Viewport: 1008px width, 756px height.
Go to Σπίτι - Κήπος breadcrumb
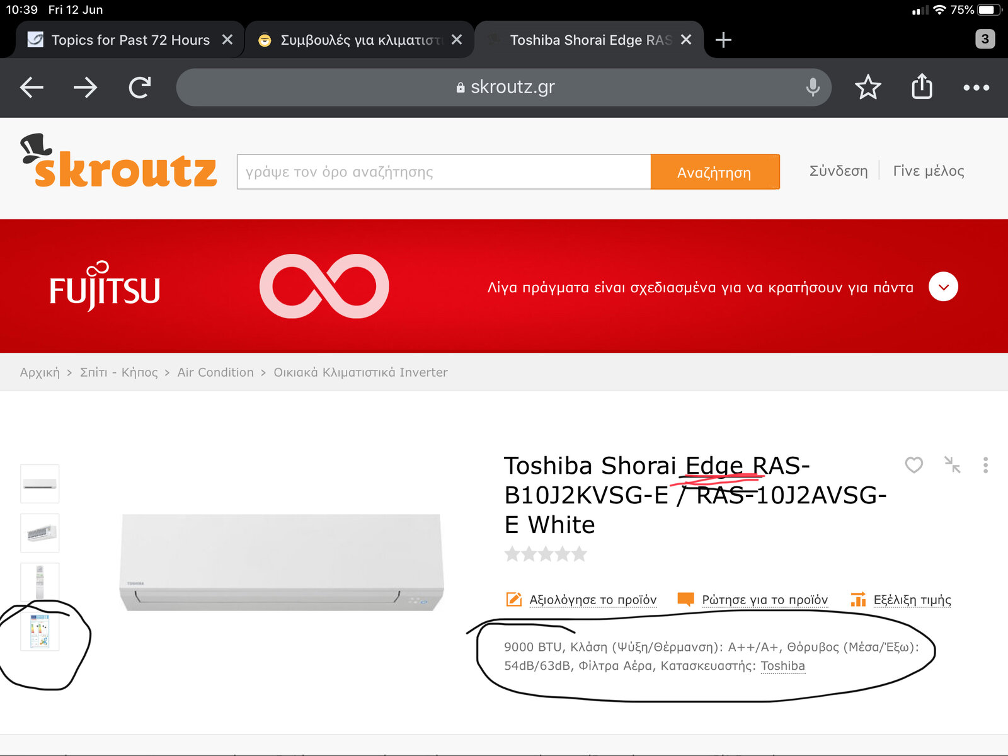(118, 372)
